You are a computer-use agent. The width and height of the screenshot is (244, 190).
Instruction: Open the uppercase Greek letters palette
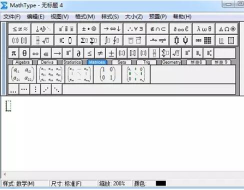(226, 29)
